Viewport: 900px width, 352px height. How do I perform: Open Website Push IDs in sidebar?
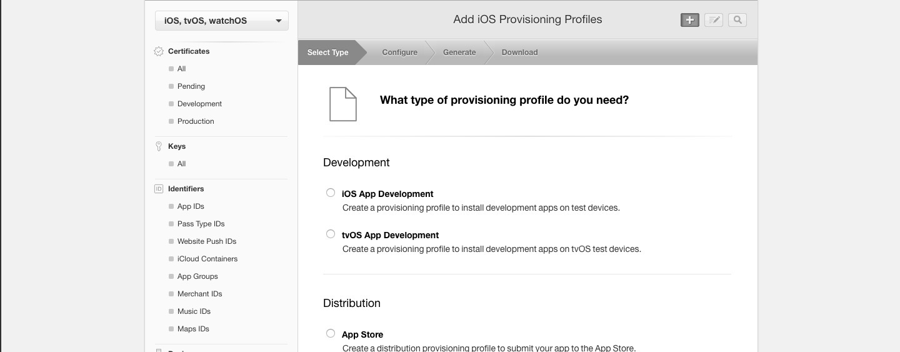(207, 241)
